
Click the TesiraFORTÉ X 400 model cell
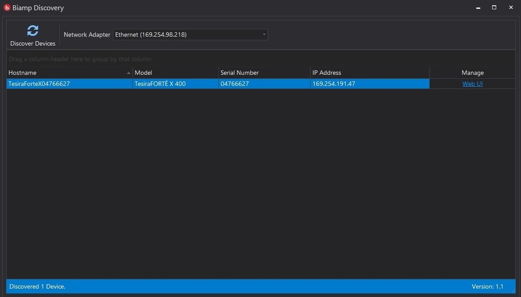click(x=160, y=84)
